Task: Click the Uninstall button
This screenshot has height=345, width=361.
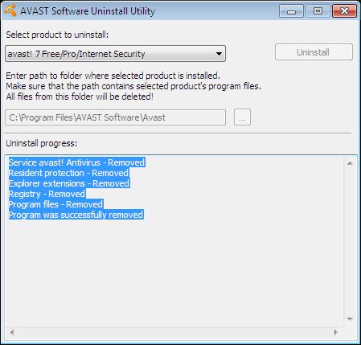Action: coord(314,52)
